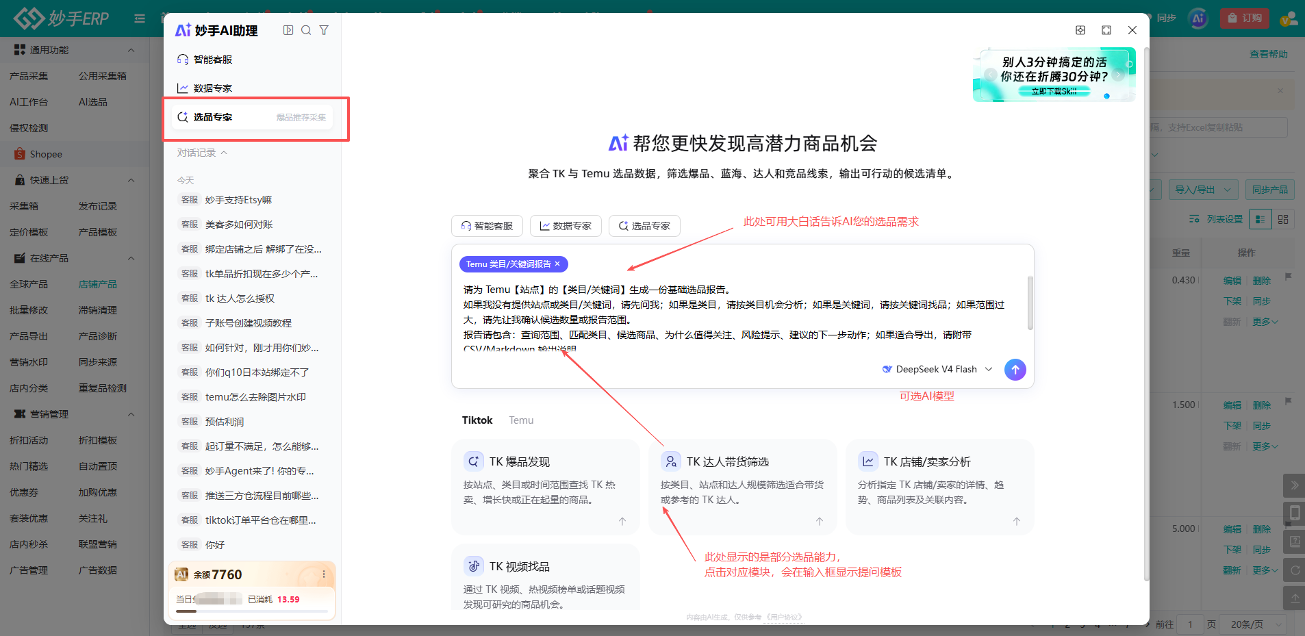
Task: Click the 选品专家 chip above the input box
Action: (x=644, y=226)
